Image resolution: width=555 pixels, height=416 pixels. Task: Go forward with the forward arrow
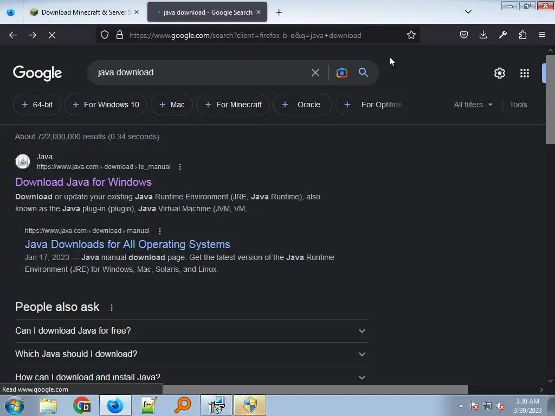click(x=33, y=35)
